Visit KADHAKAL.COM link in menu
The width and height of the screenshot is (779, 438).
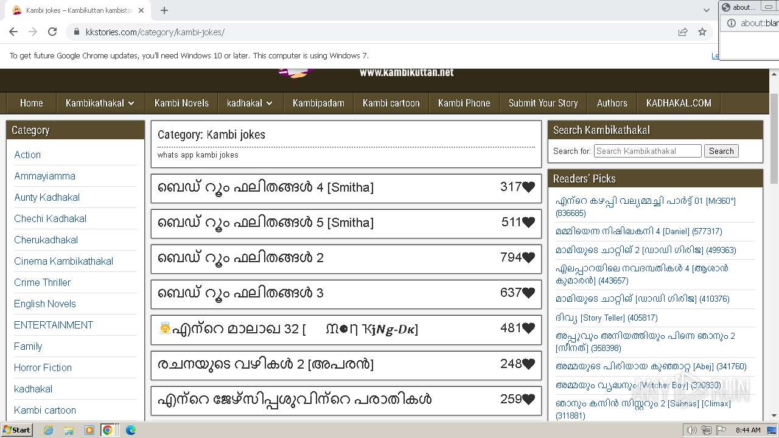coord(679,103)
